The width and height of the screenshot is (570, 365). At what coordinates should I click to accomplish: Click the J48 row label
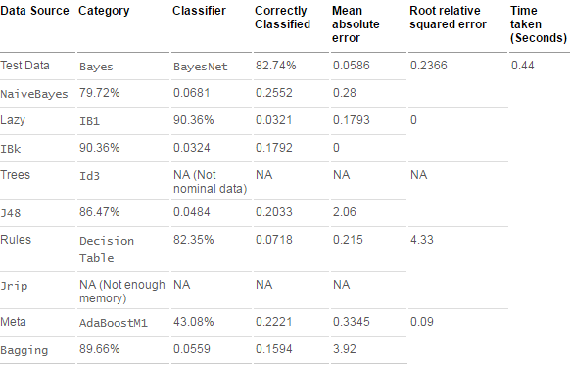coord(11,213)
